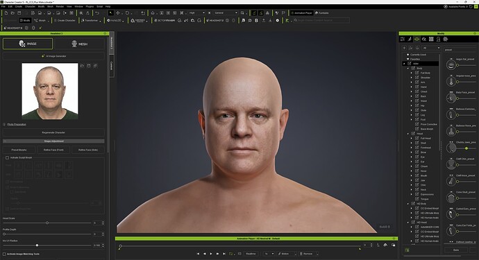Expand the Hand tree node arrow
The width and height of the screenshot is (479, 260).
click(412, 87)
